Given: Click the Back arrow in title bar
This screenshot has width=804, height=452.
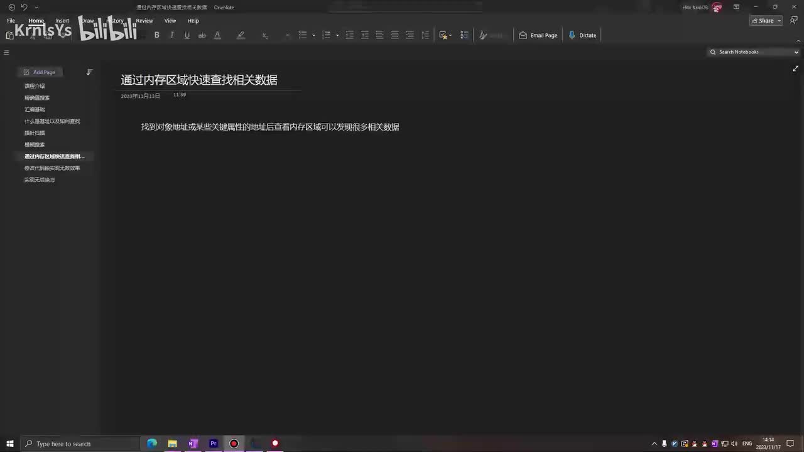Looking at the screenshot, I should click(x=12, y=7).
